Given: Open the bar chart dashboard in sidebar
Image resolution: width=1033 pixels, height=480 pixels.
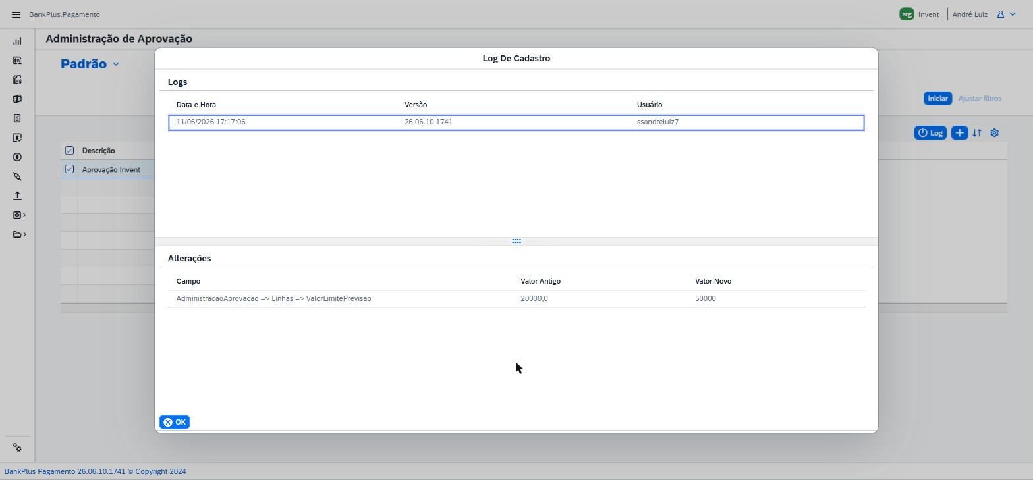Looking at the screenshot, I should (x=17, y=41).
